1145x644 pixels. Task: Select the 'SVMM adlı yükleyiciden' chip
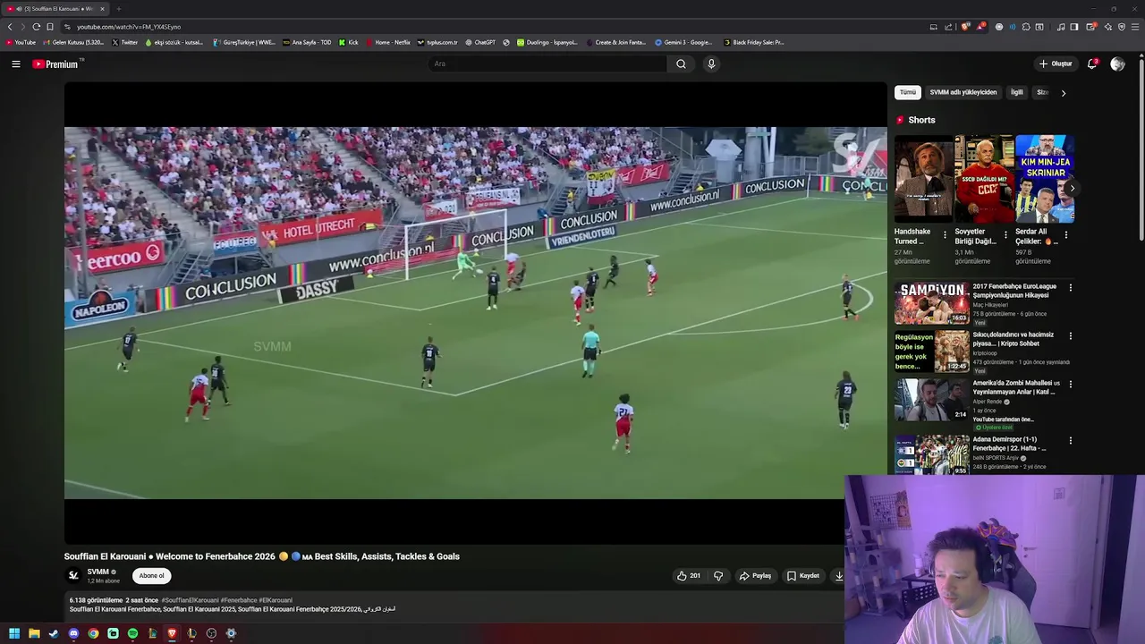tap(963, 92)
